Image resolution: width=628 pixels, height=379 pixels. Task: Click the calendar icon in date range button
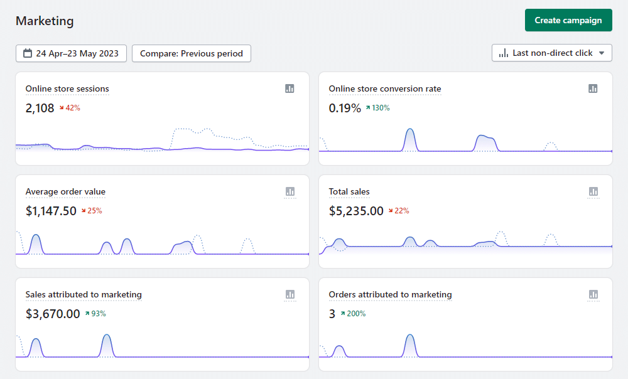click(x=28, y=53)
